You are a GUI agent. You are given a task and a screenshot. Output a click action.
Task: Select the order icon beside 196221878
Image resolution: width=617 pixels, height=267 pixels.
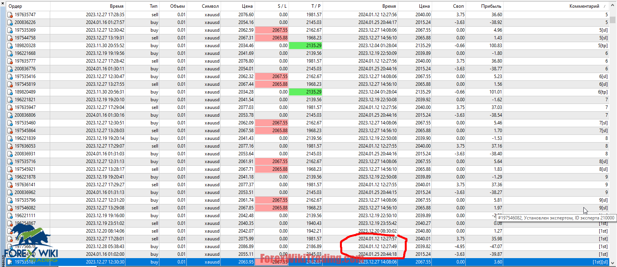[10, 177]
